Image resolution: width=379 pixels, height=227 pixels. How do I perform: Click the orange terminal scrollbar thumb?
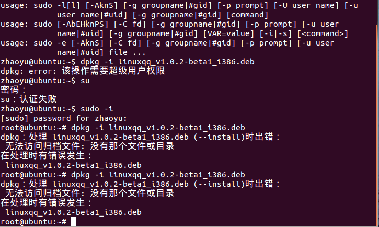(x=377, y=126)
